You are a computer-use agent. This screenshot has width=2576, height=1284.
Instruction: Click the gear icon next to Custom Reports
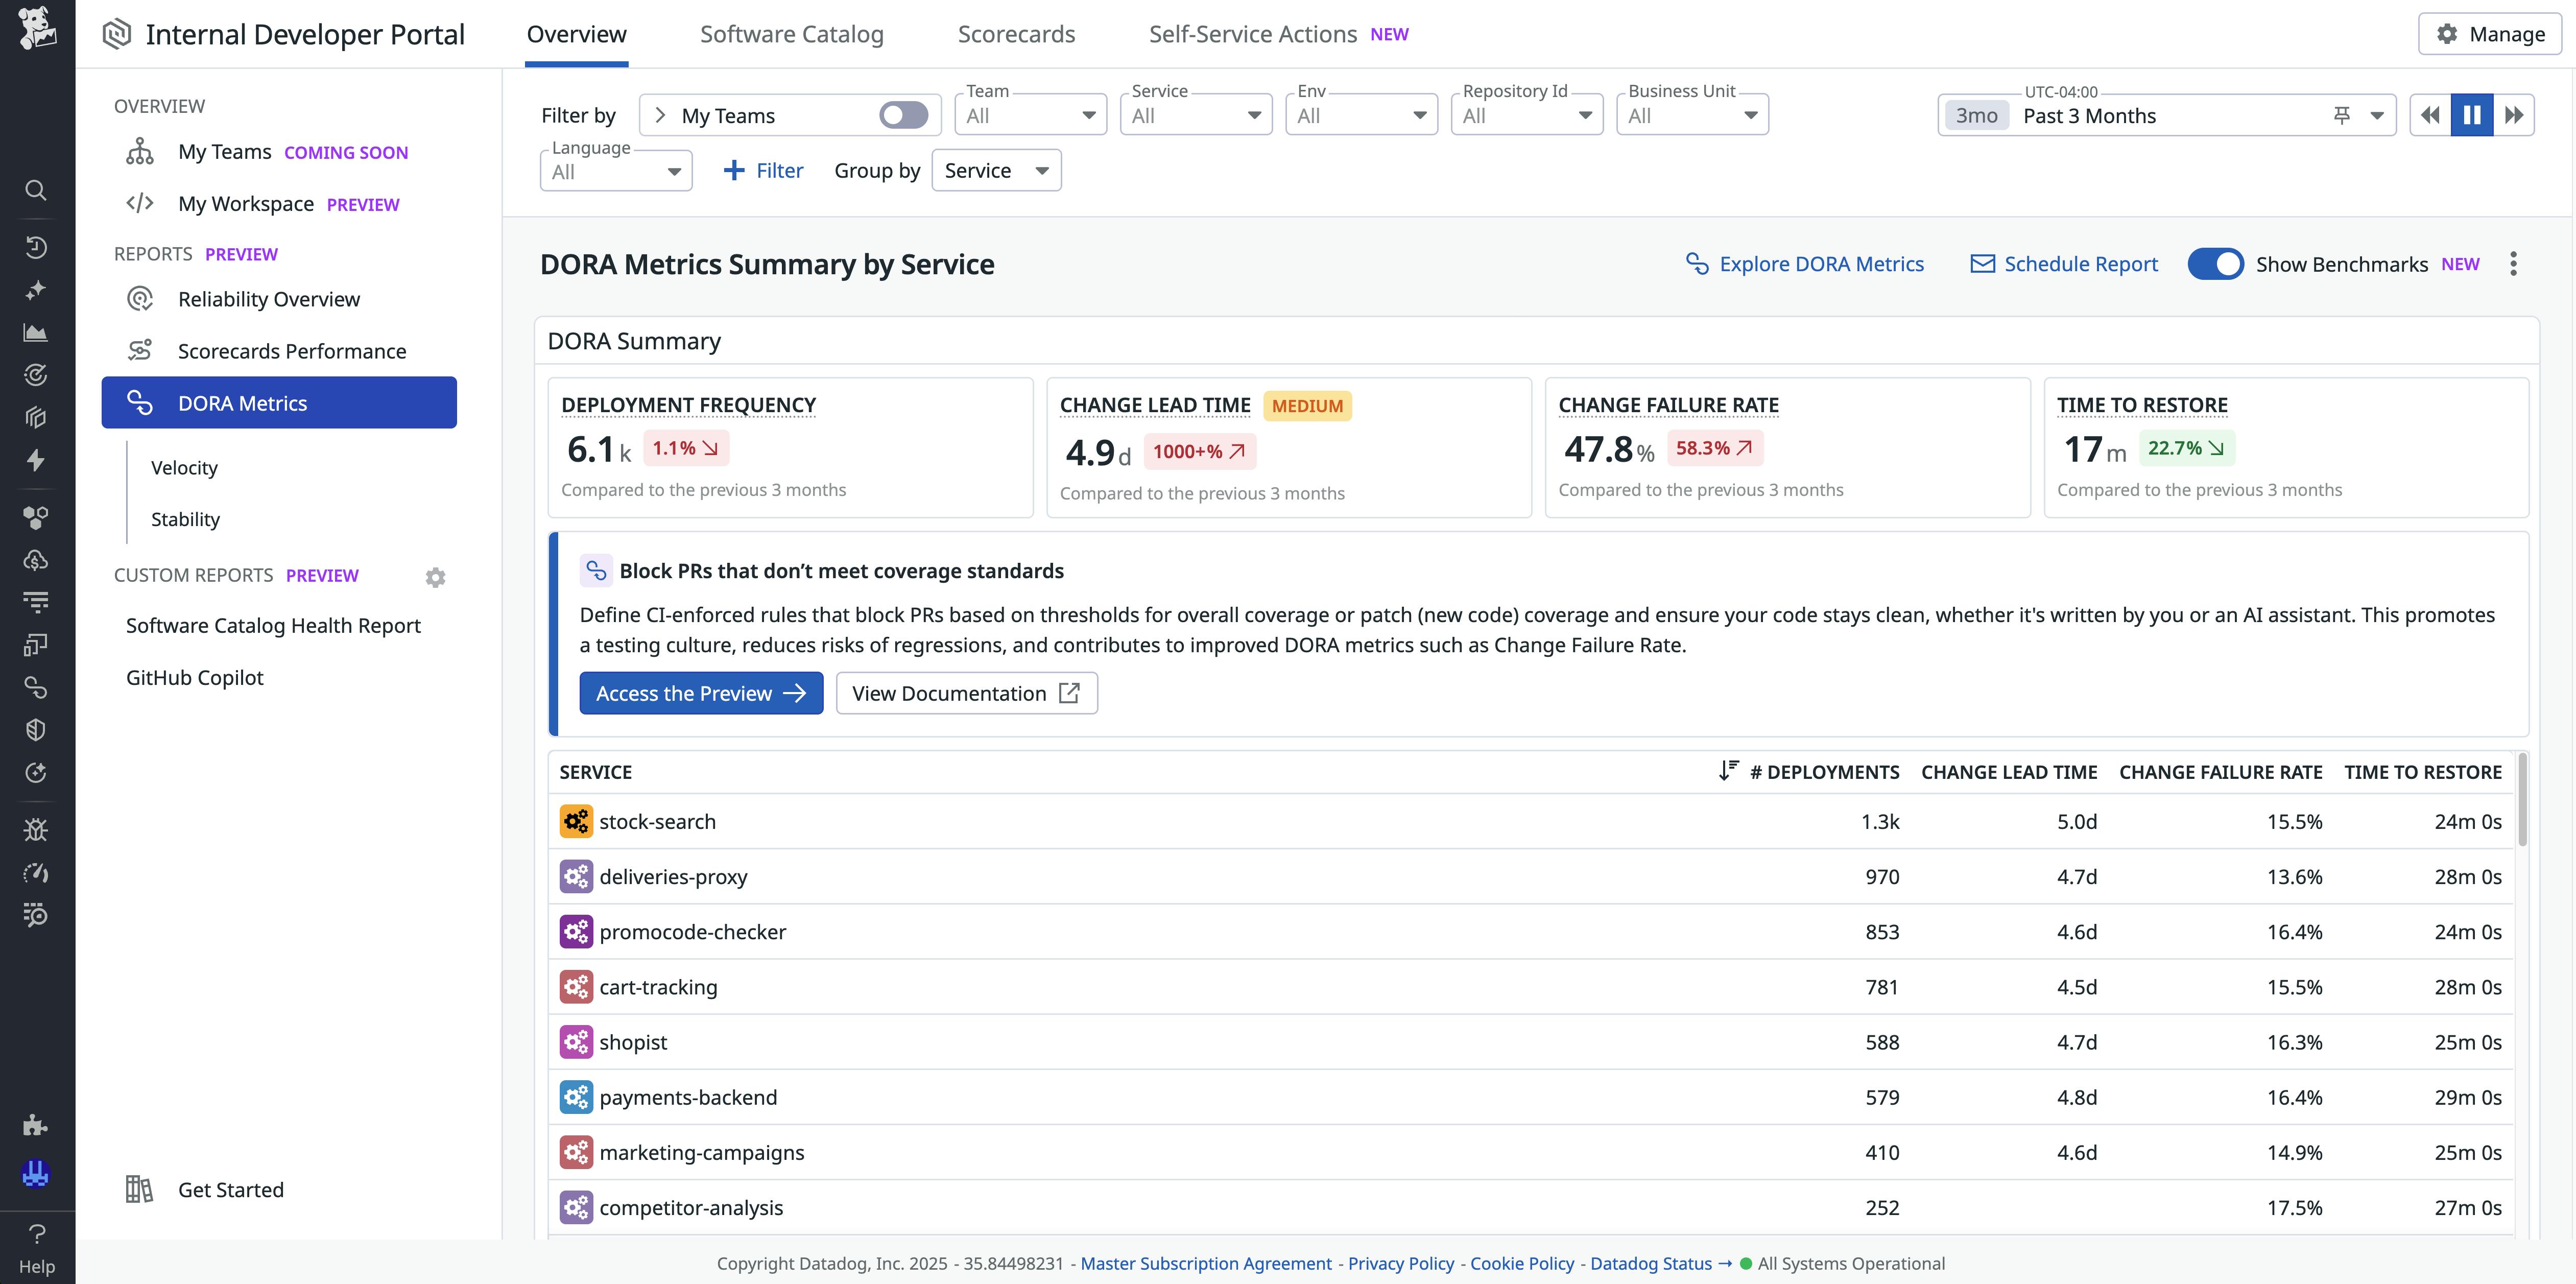(435, 577)
